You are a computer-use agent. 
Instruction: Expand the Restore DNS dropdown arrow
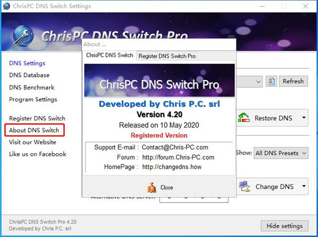click(x=304, y=118)
